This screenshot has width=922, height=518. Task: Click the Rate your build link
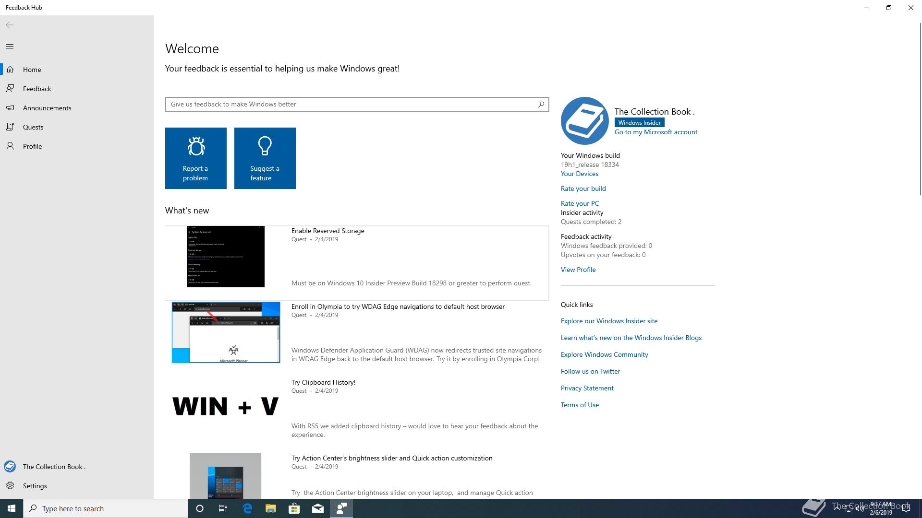click(x=583, y=188)
